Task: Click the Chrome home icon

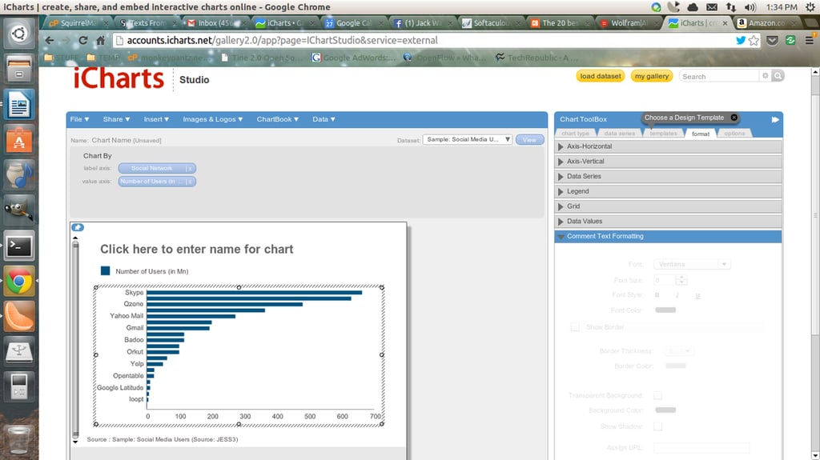Action: 100,40
